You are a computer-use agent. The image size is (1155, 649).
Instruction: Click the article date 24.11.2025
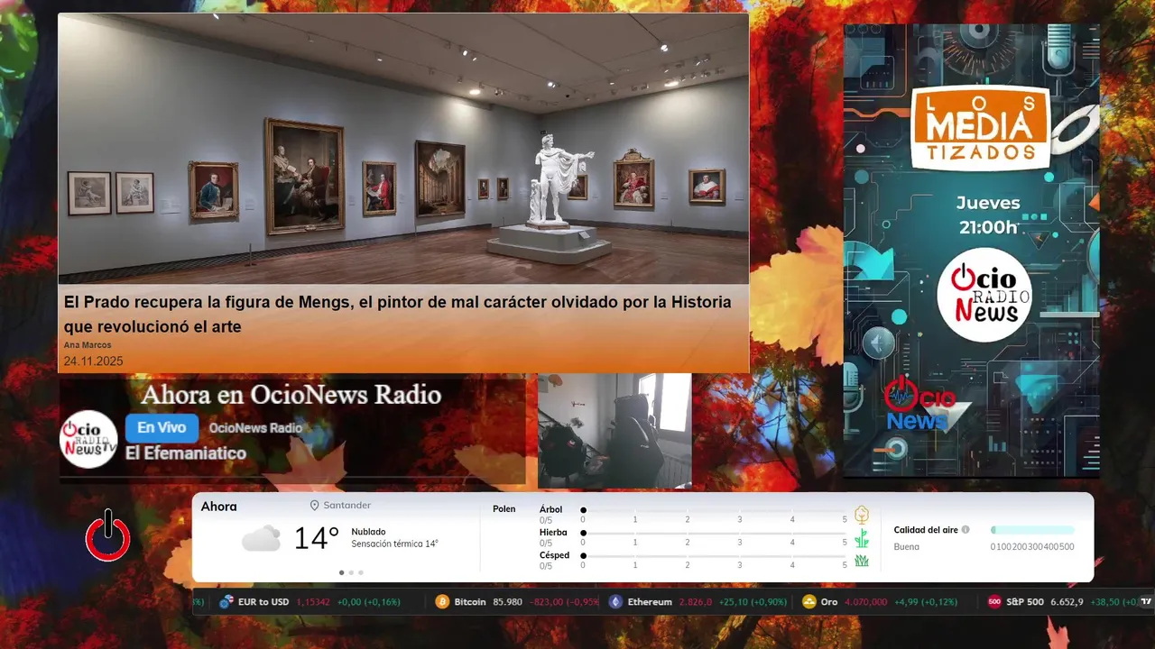[93, 361]
